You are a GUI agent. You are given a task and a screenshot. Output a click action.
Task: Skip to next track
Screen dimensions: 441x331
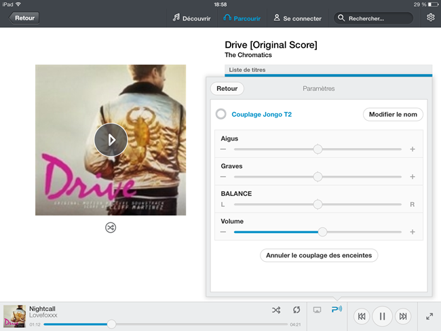click(x=403, y=316)
